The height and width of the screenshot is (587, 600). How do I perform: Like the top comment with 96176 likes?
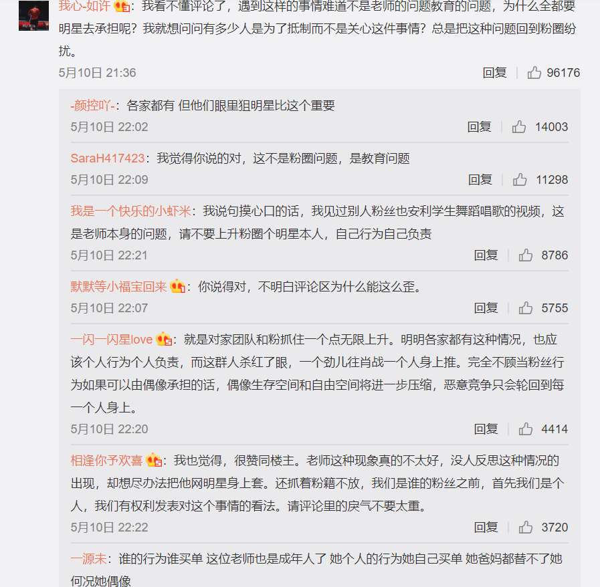(534, 72)
